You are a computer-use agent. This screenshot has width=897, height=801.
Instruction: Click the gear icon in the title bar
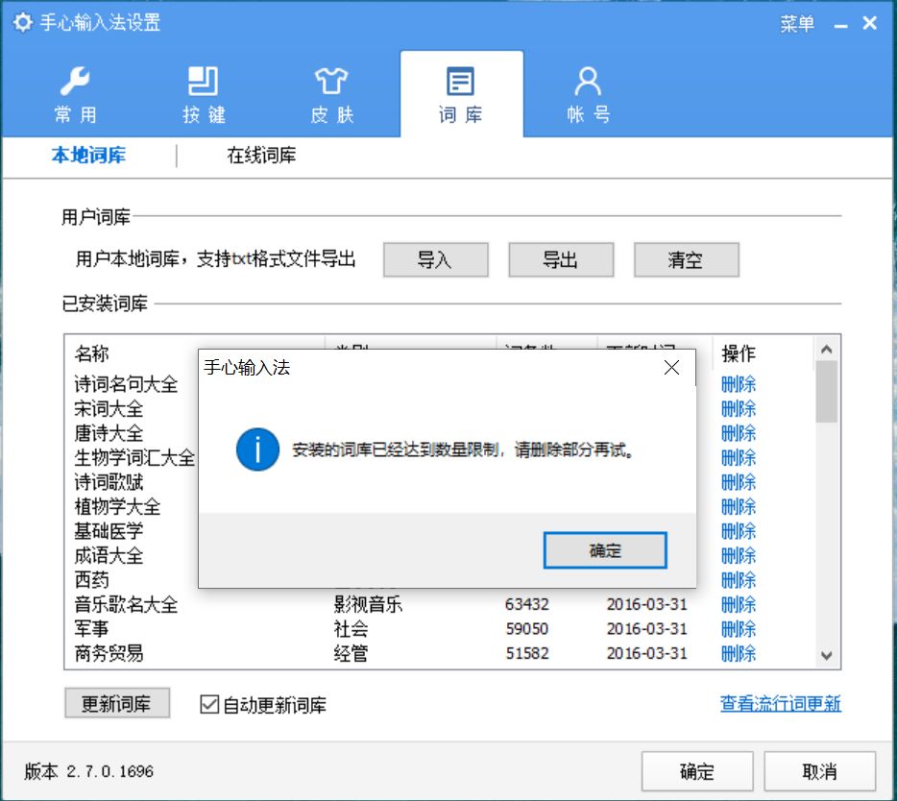click(21, 22)
